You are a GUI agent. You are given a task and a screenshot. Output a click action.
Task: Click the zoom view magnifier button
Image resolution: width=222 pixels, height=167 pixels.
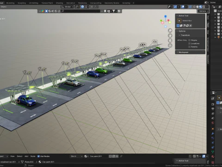[170, 31]
